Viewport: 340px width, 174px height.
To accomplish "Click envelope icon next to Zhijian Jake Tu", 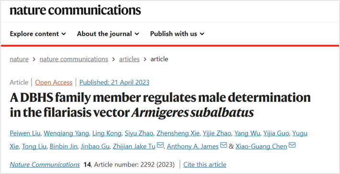I will pyautogui.click(x=160, y=145).
